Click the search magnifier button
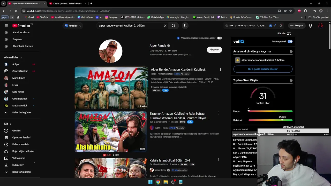Screen dimensions: 331x186 [x=173, y=26]
